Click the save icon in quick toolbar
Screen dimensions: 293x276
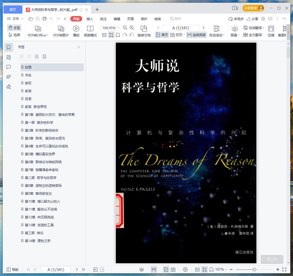coord(37,19)
